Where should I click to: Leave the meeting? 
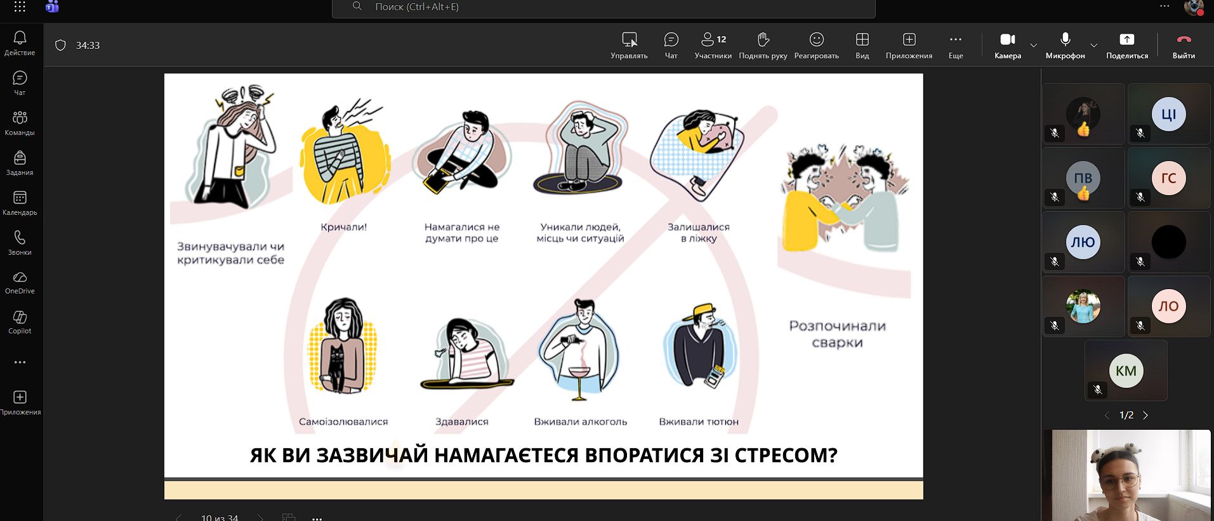click(1184, 46)
